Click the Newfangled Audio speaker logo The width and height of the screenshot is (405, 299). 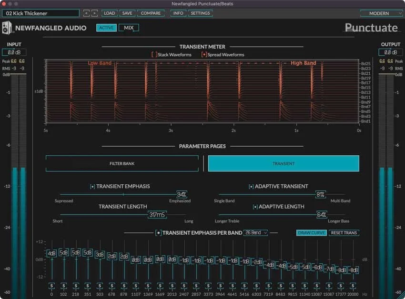point(7,28)
